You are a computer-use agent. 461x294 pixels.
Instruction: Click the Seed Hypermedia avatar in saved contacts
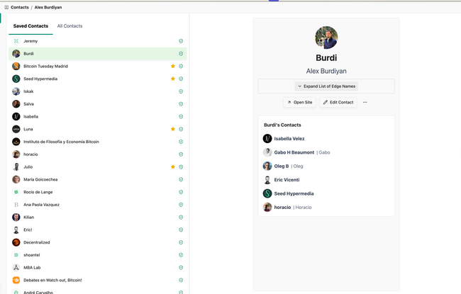pyautogui.click(x=16, y=79)
